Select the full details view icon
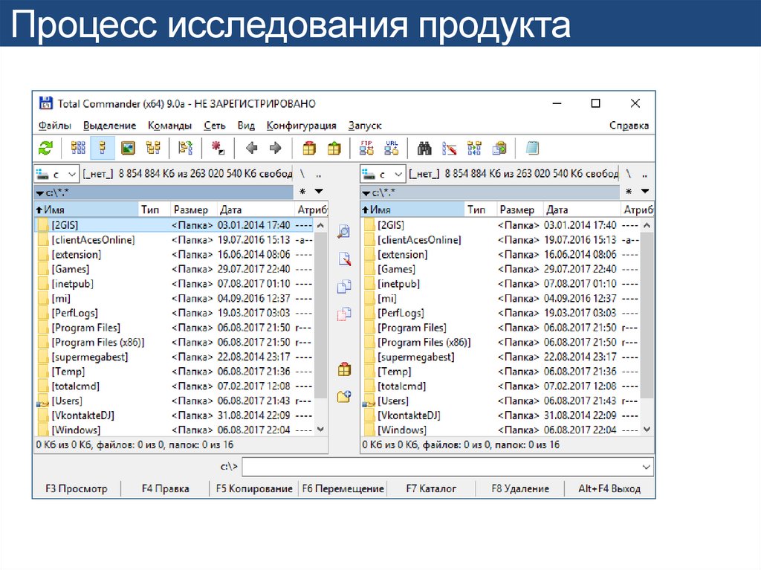The width and height of the screenshot is (761, 570). [x=103, y=148]
